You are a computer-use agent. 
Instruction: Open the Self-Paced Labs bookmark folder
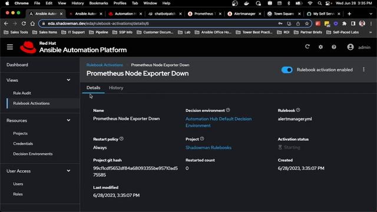point(343,32)
